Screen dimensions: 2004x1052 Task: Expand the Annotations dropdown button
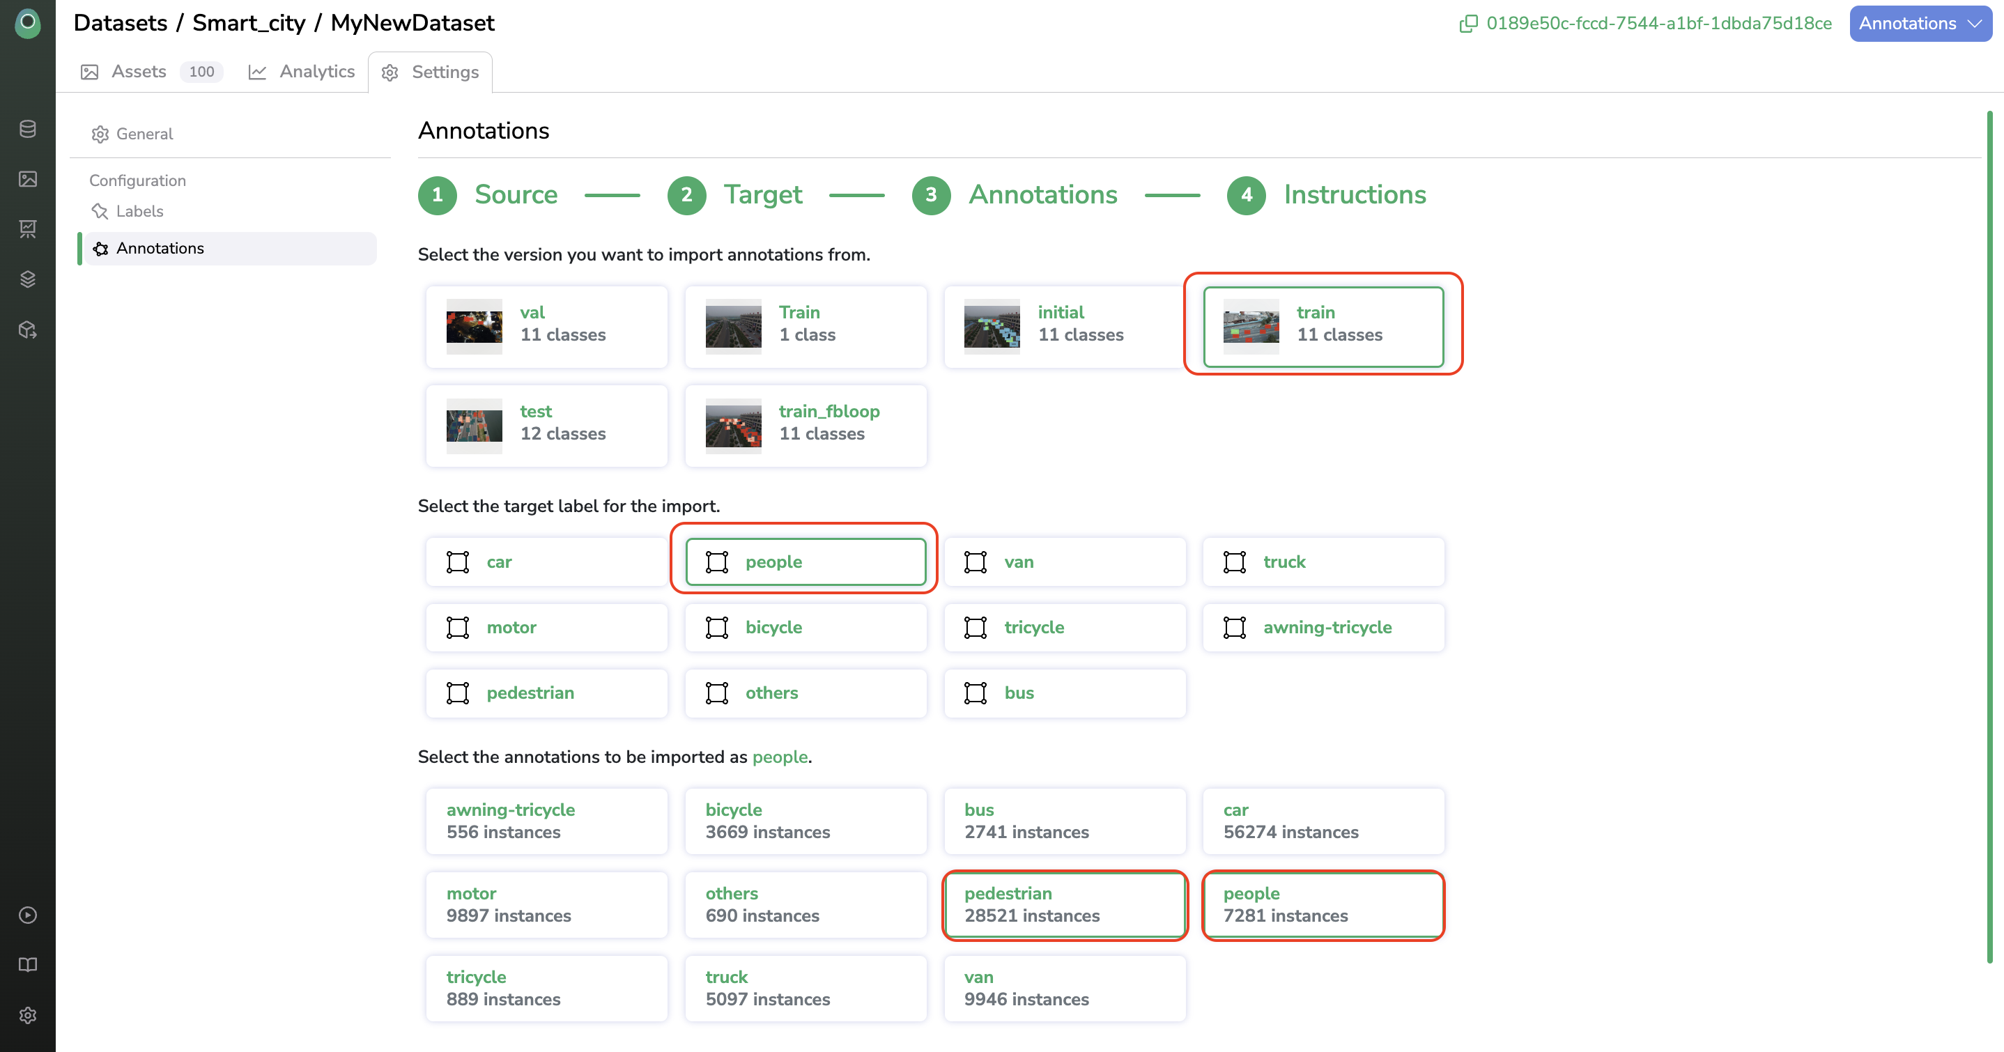tap(1920, 24)
